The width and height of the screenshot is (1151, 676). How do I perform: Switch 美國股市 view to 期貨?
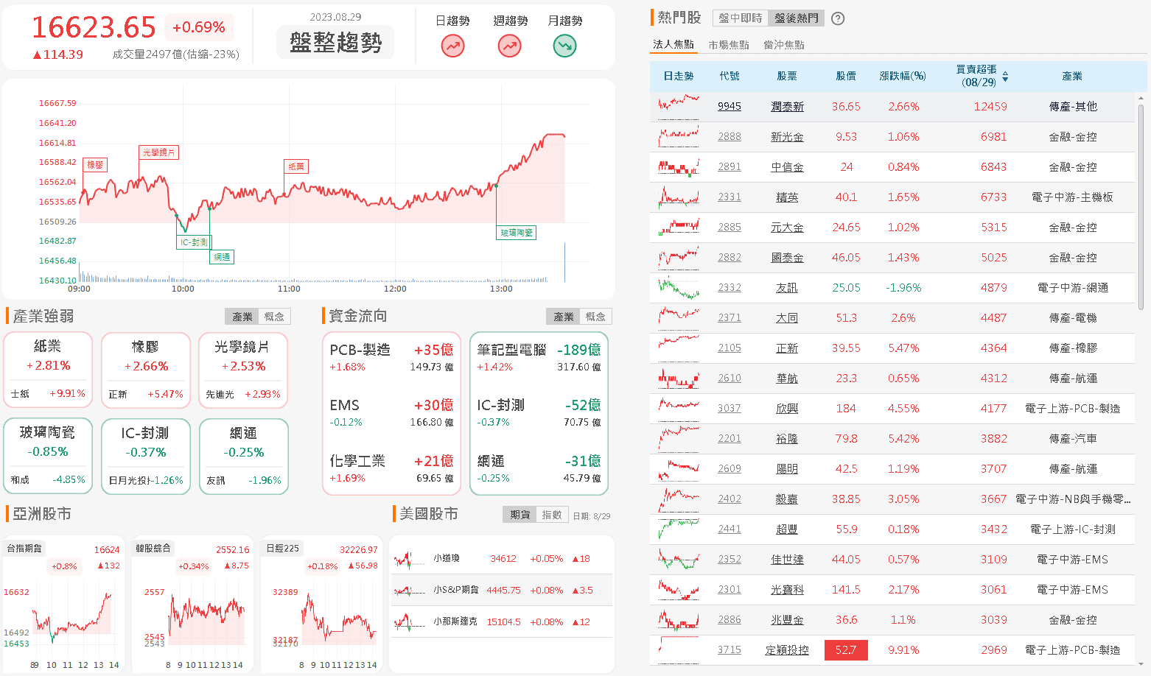tap(519, 515)
